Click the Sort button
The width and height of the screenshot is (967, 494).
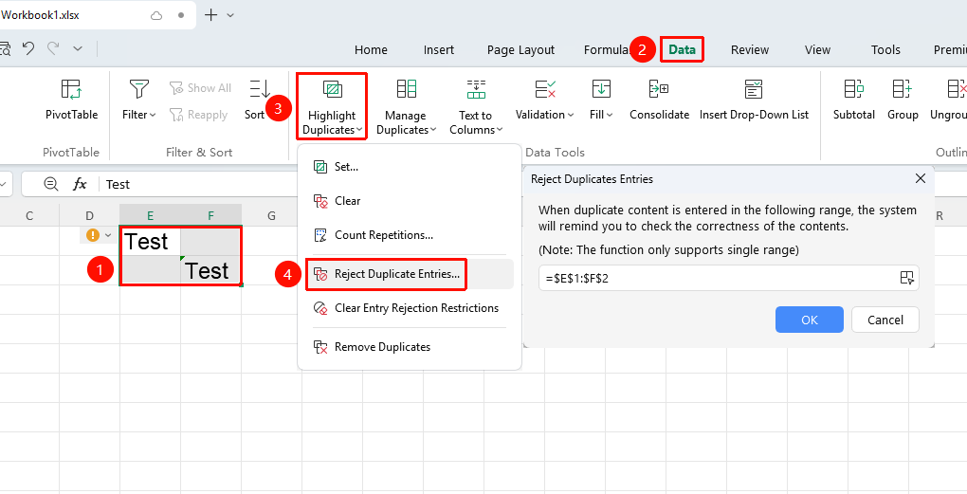tap(259, 99)
